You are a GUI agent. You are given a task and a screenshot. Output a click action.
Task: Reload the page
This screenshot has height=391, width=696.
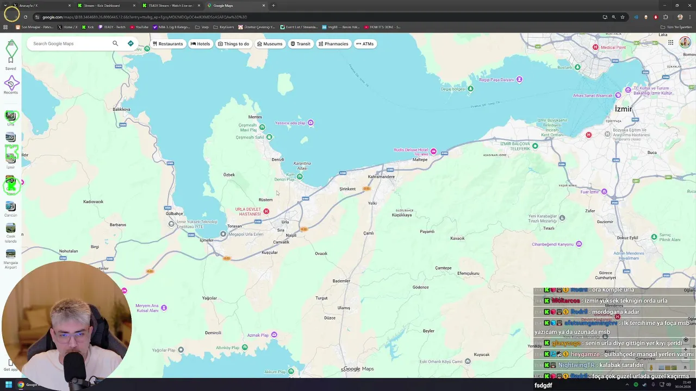25,17
